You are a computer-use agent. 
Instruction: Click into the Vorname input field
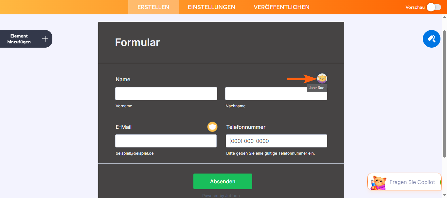[x=166, y=94]
